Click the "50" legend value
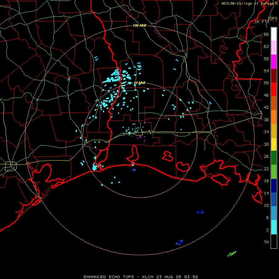The image size is (279, 279). [x=266, y=83]
